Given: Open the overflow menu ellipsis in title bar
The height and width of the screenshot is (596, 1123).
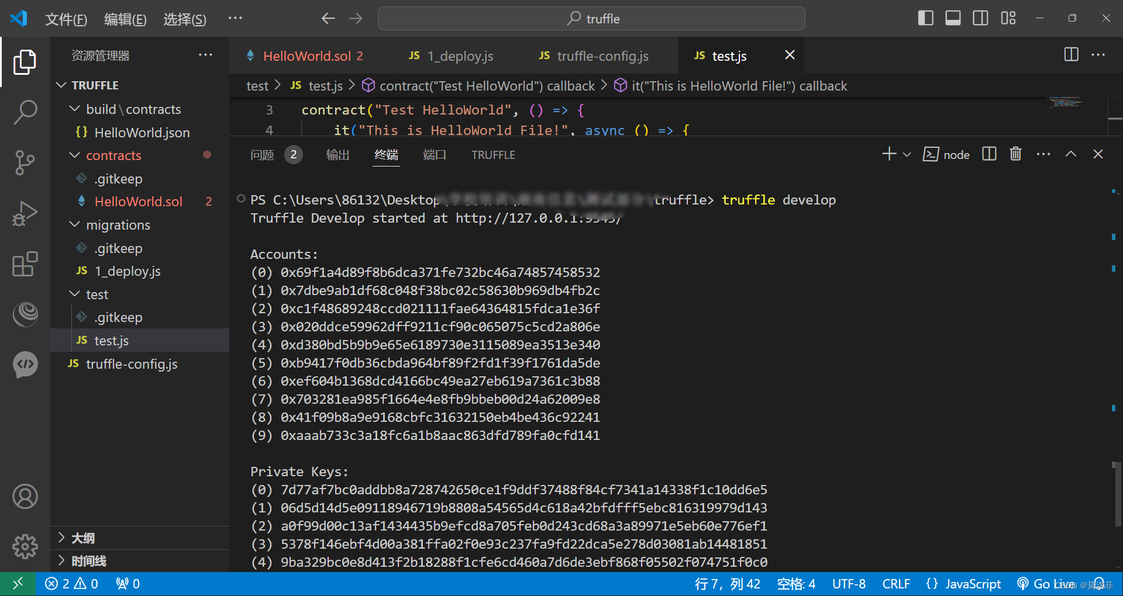Looking at the screenshot, I should [235, 18].
